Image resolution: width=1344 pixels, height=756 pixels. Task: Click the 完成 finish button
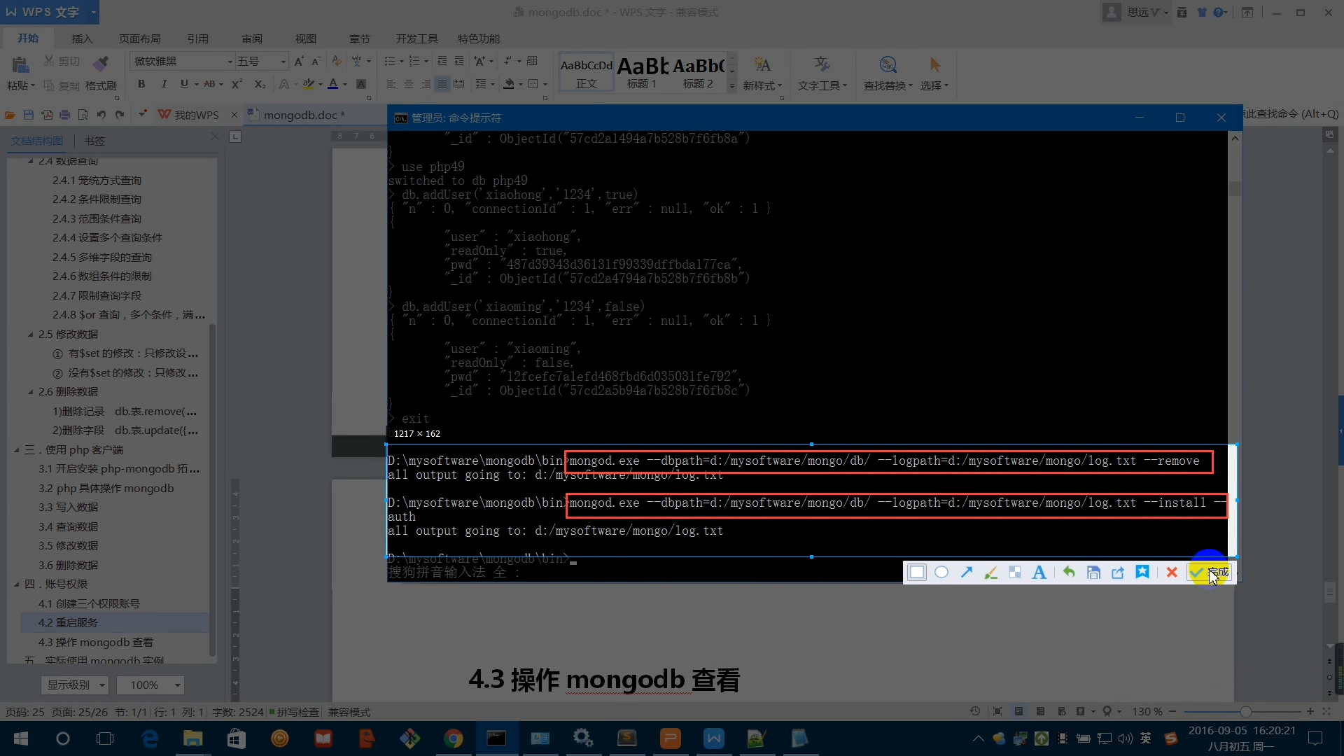(1210, 573)
